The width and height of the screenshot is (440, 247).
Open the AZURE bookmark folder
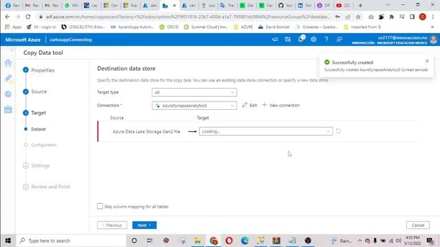pyautogui.click(x=243, y=27)
